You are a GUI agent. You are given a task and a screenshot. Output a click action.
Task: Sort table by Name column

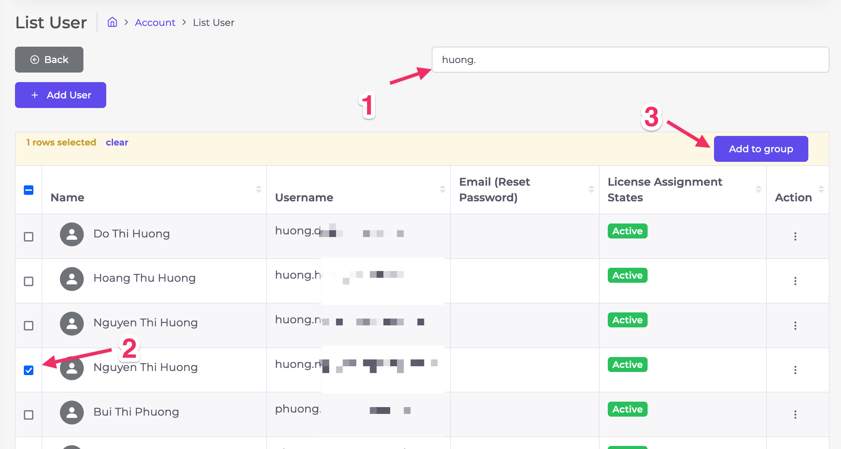tap(258, 189)
